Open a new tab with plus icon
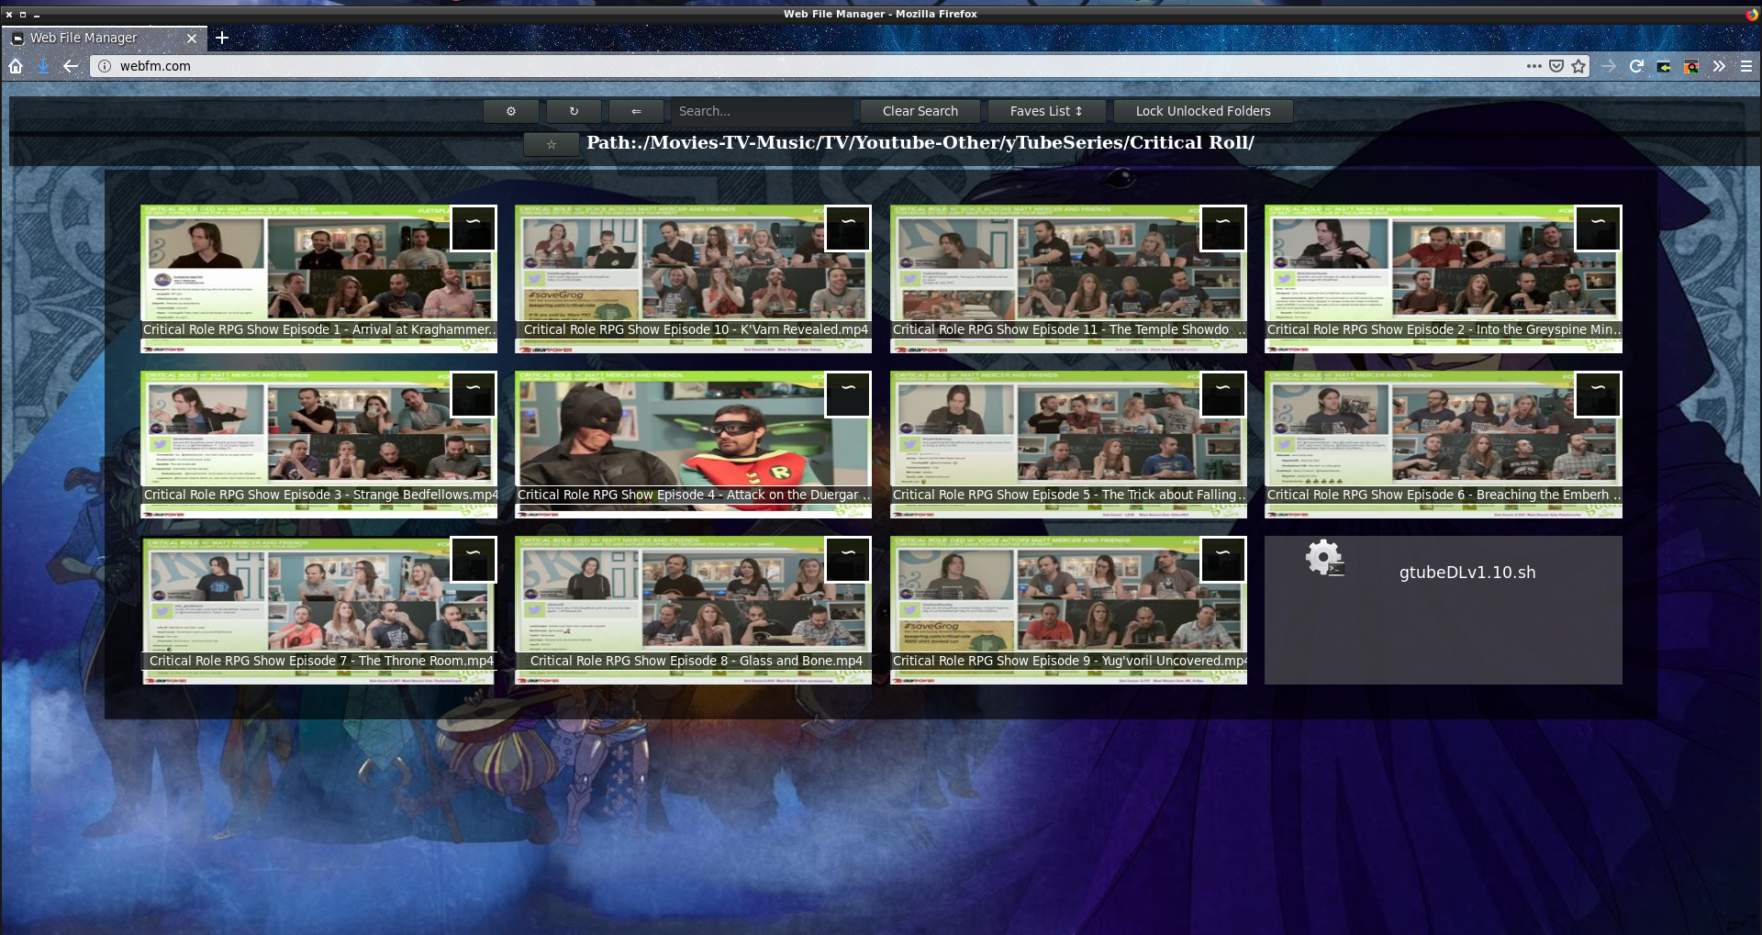 click(222, 38)
